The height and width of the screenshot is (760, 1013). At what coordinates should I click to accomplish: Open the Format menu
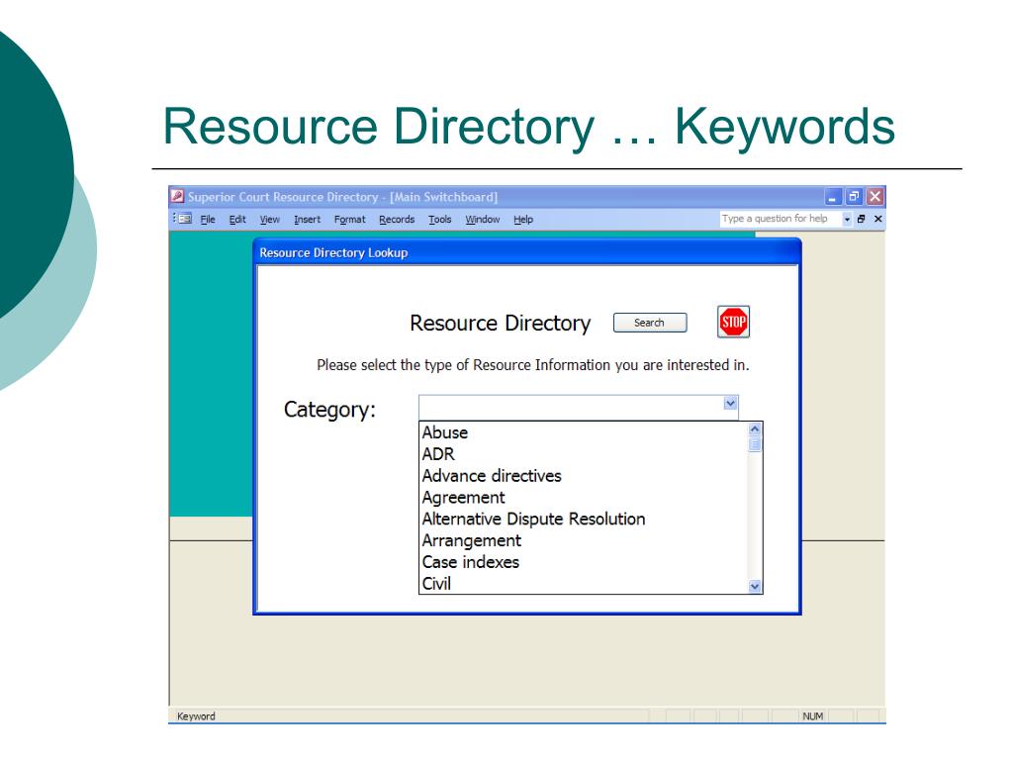tap(349, 219)
